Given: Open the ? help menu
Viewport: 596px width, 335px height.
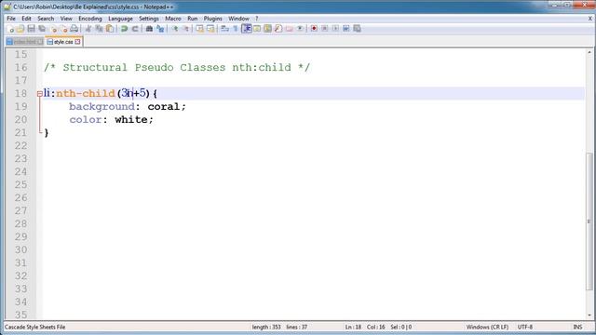Looking at the screenshot, I should 257,19.
